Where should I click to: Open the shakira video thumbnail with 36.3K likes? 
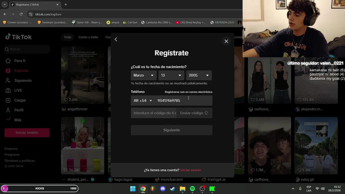83,145
